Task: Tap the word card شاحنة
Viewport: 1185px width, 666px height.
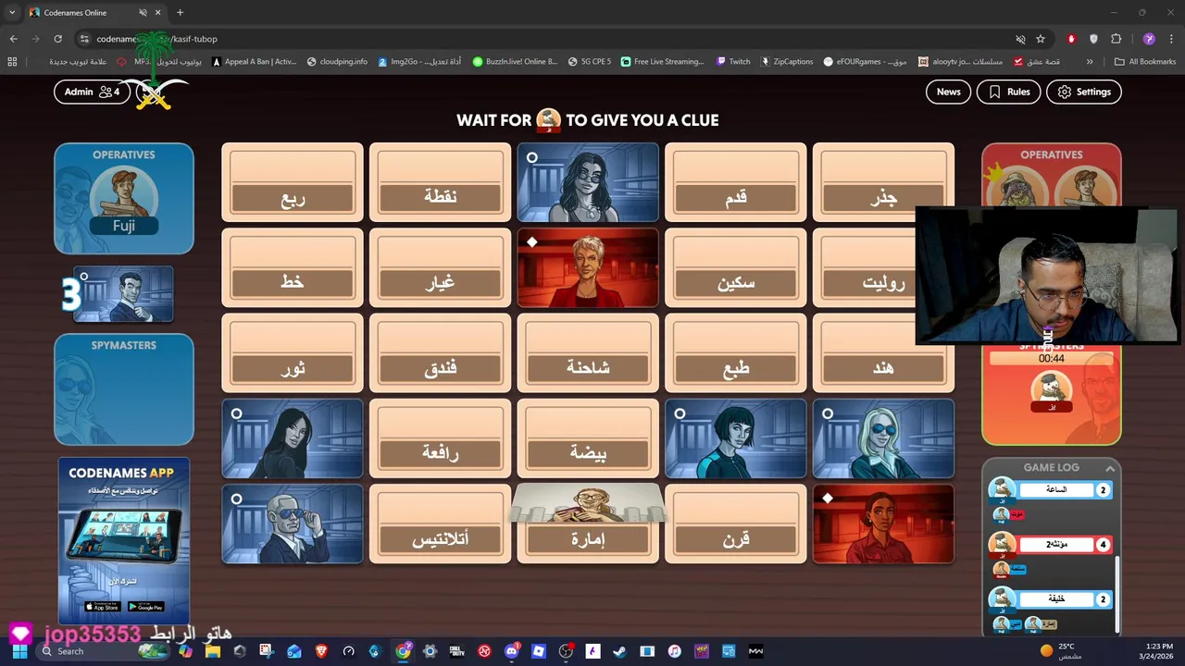Action: [x=588, y=352]
